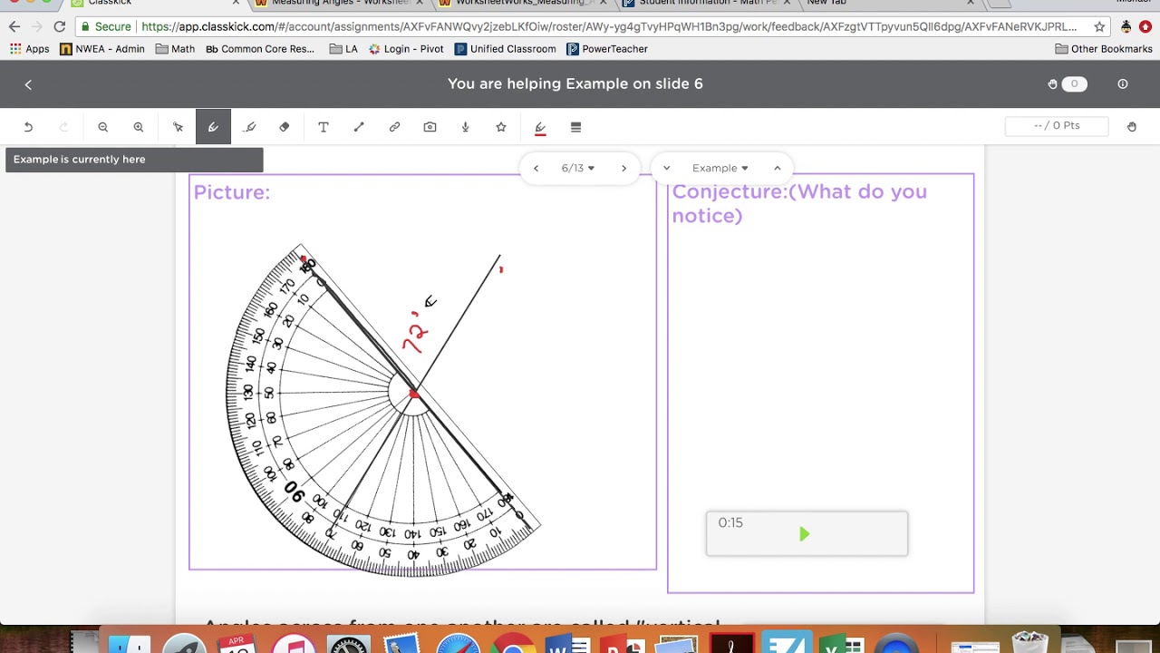Go to the previous slide arrow

pos(536,168)
